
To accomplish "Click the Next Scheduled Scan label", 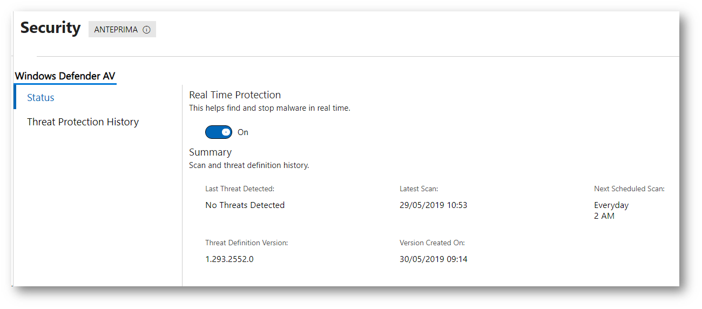I will pos(629,189).
